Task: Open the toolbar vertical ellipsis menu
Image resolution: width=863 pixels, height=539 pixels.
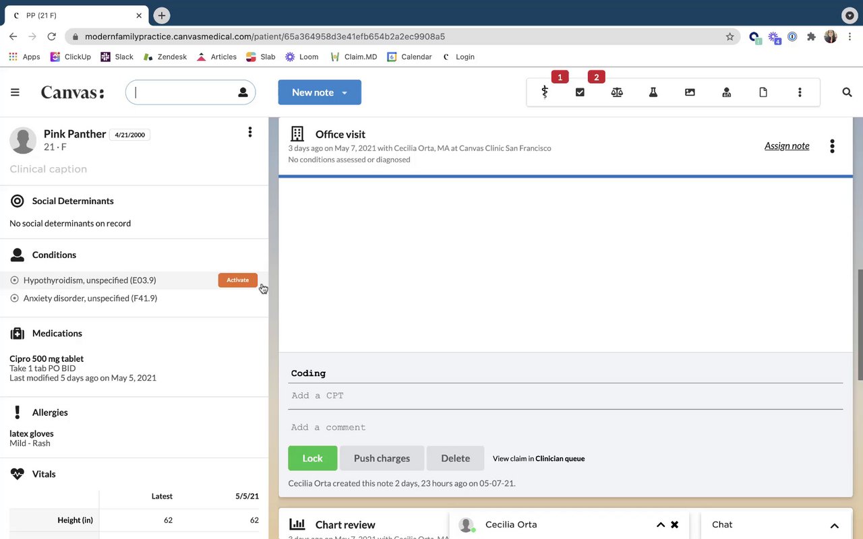Action: tap(800, 92)
